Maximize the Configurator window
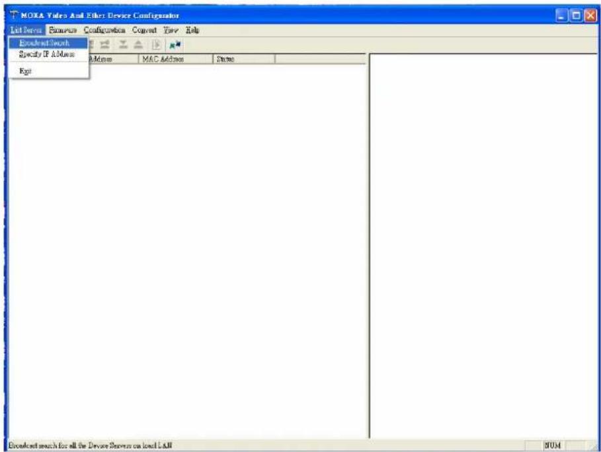 pos(576,16)
